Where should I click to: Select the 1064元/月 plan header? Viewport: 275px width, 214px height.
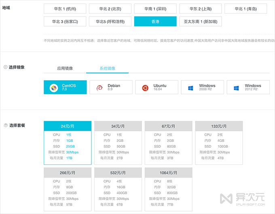click(169, 173)
